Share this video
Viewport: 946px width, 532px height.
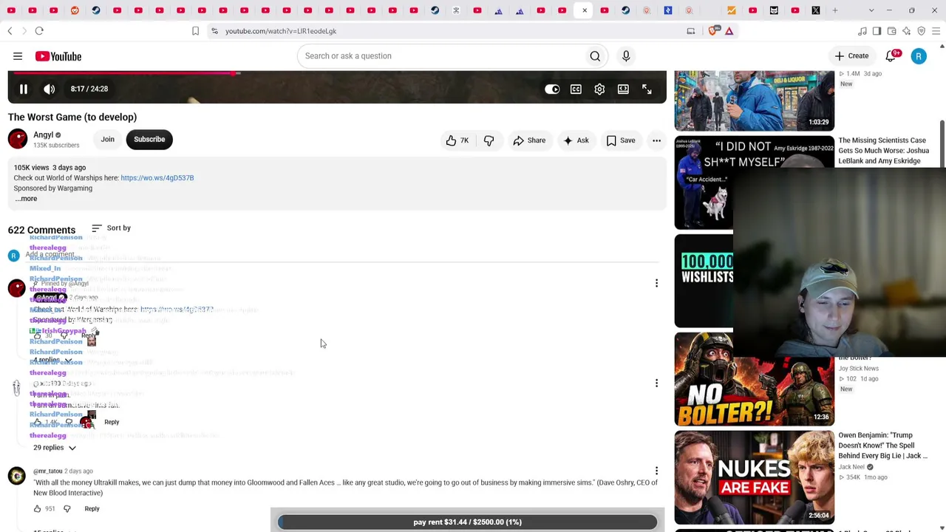pyautogui.click(x=528, y=140)
